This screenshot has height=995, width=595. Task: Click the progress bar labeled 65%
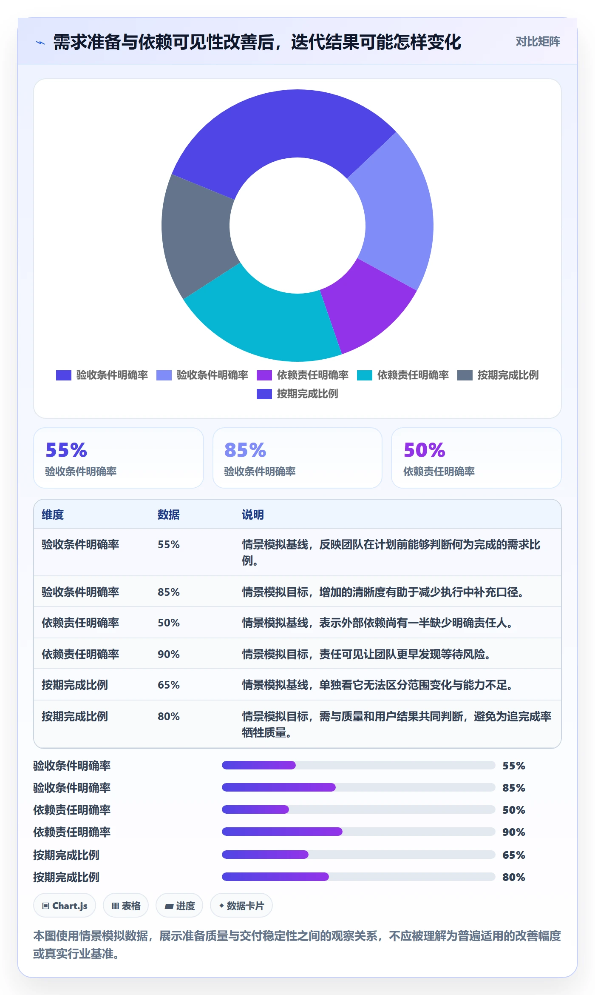point(359,855)
